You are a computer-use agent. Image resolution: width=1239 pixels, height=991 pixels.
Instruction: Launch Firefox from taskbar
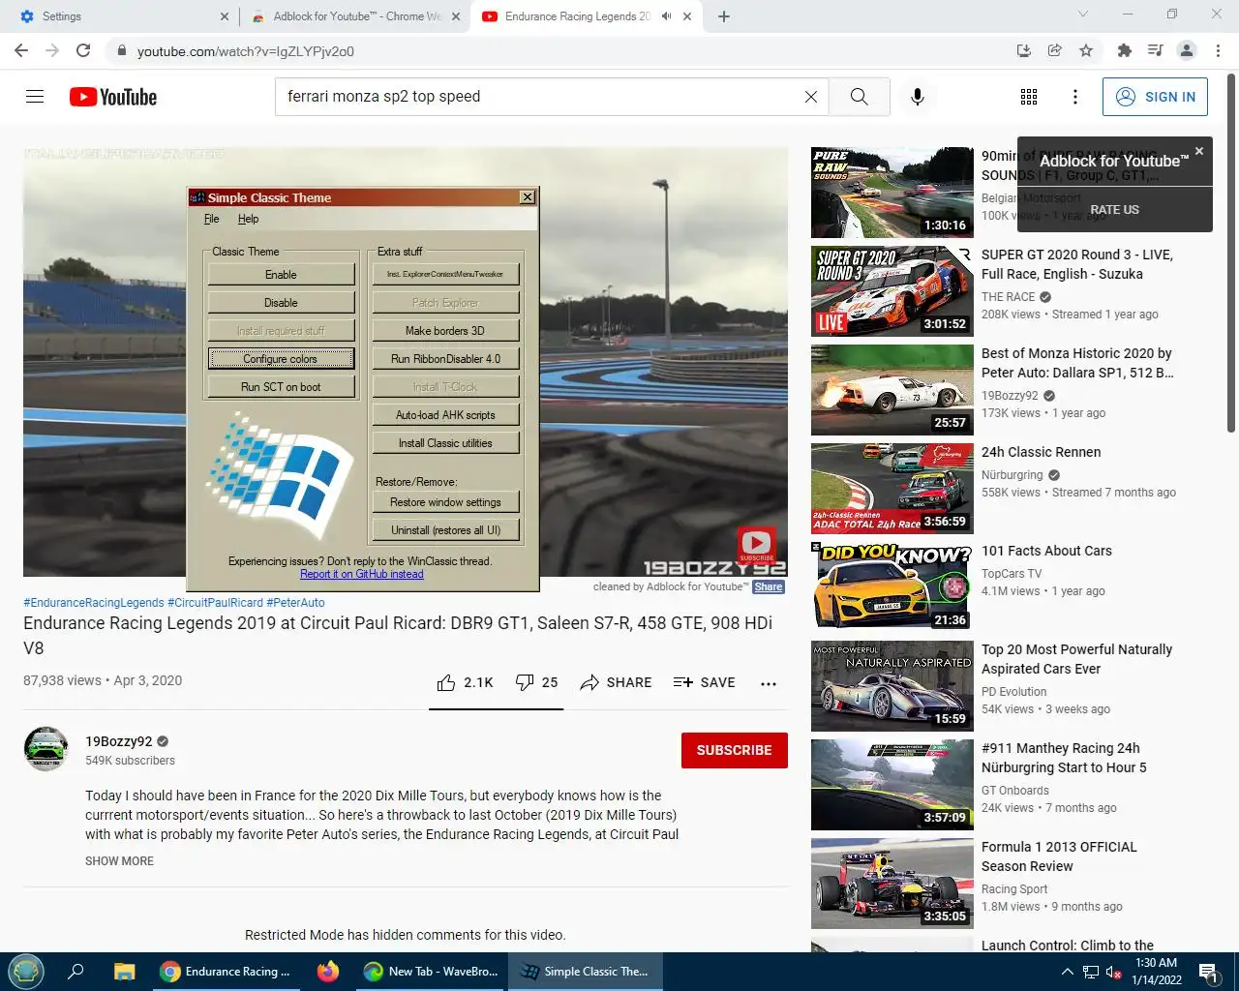coord(328,971)
